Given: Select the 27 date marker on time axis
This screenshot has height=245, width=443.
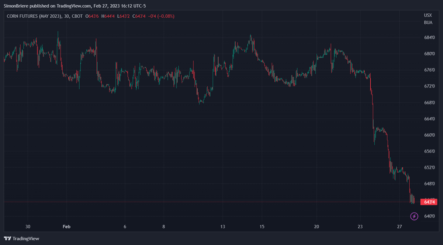Looking at the screenshot, I should click(x=399, y=226).
